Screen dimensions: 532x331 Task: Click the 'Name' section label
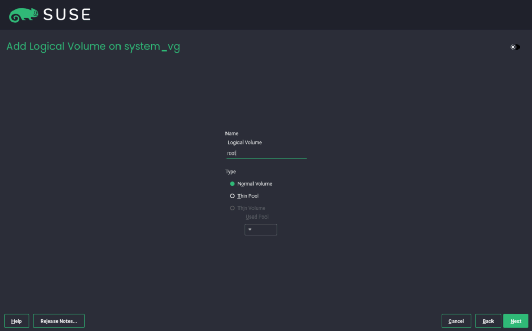232,134
